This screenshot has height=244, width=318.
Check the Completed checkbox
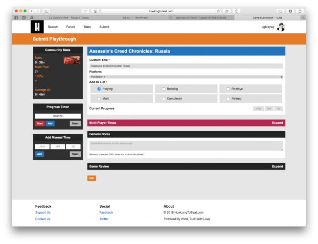(164, 99)
